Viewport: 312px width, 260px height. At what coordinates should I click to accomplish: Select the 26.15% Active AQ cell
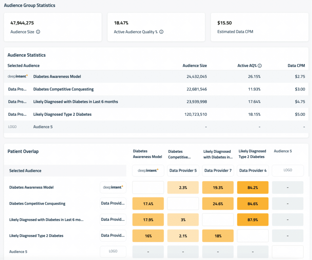tap(254, 76)
